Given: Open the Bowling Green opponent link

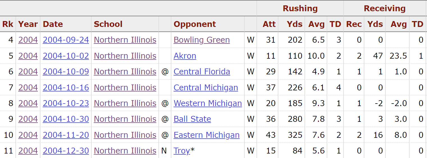Looking at the screenshot, I should (x=201, y=40).
